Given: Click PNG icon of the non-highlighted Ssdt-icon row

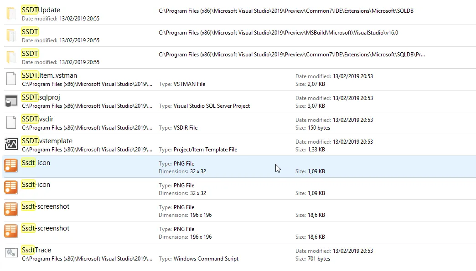Looking at the screenshot, I should pyautogui.click(x=11, y=187).
